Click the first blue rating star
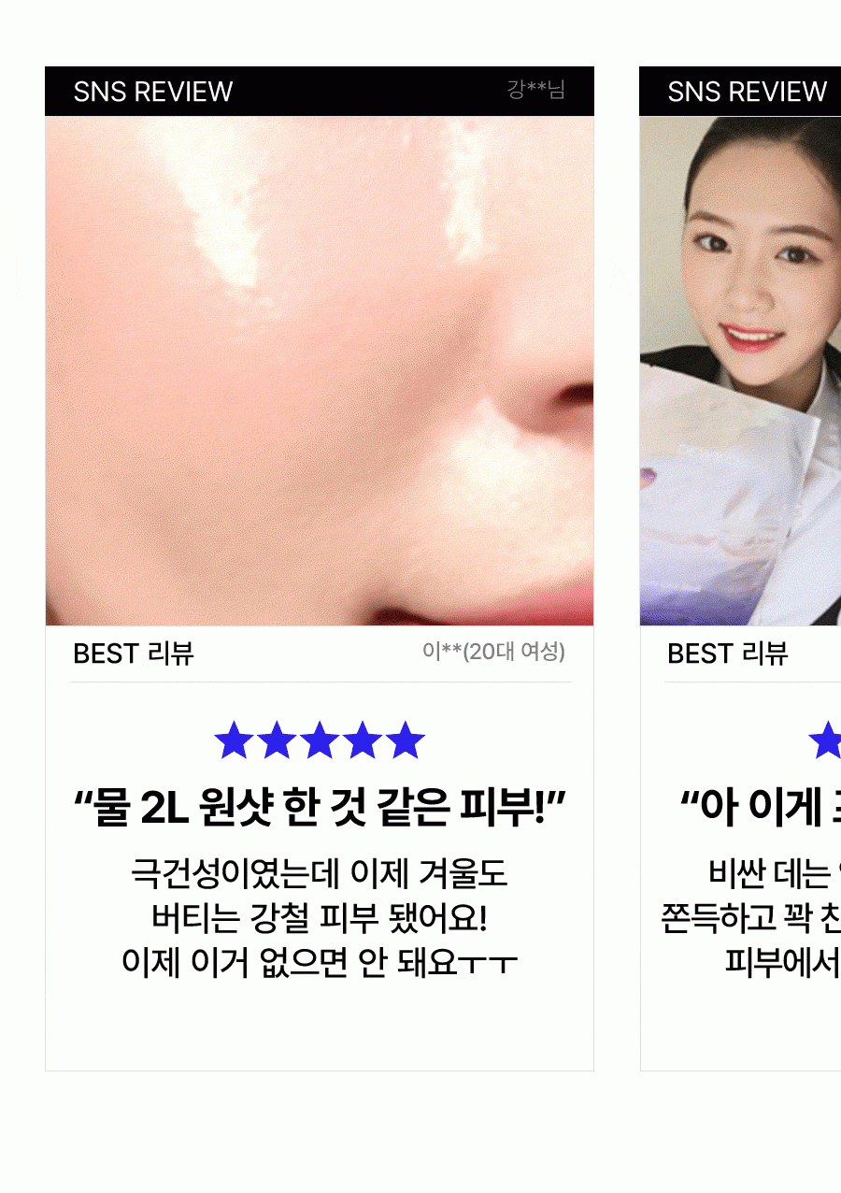Screen dimensions: 841x1193 [x=234, y=740]
